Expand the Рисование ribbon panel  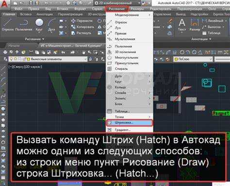pyautogui.click(x=34, y=39)
